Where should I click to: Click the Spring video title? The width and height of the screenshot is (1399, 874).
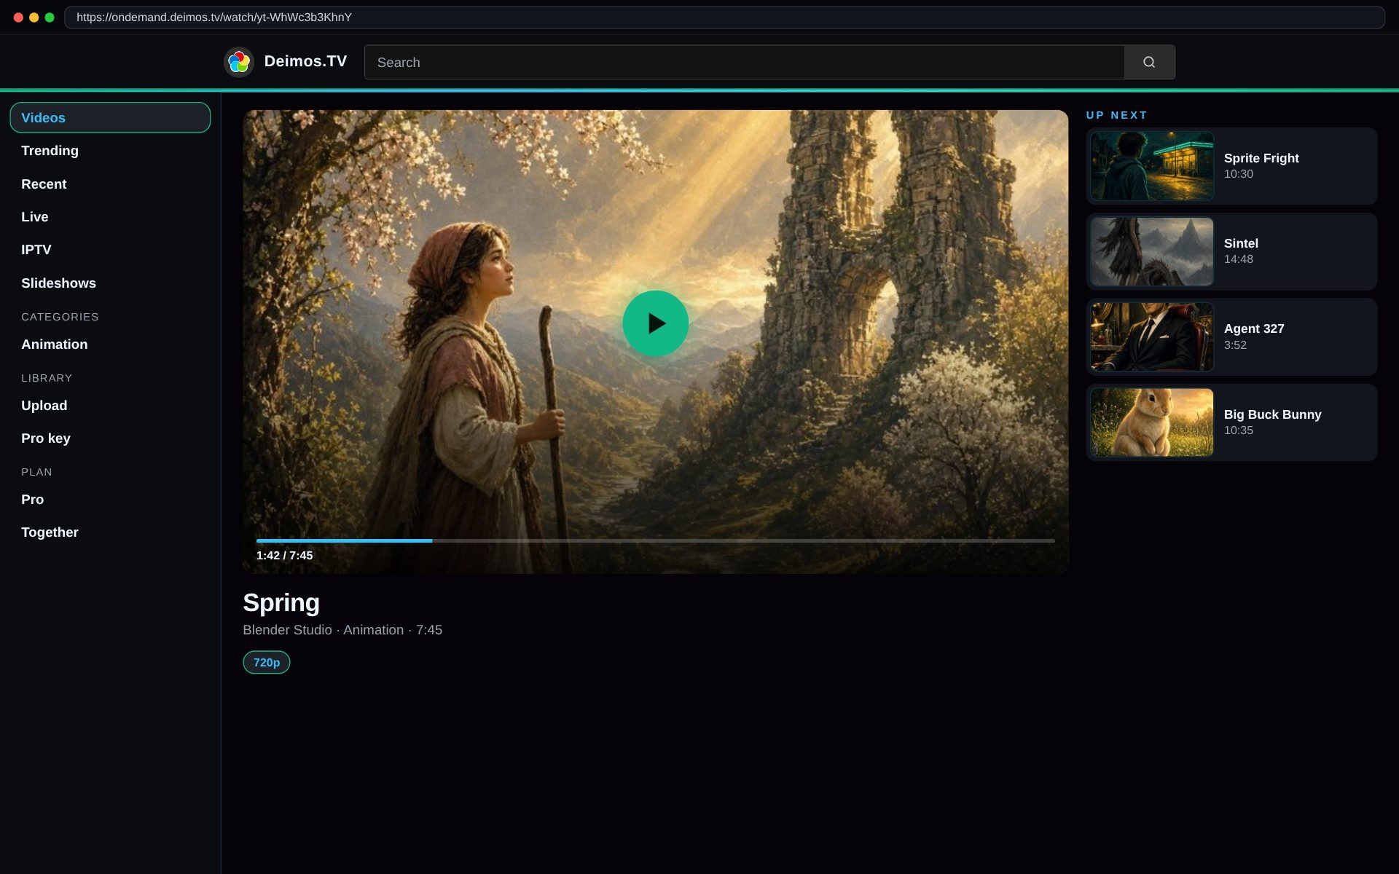tap(281, 602)
